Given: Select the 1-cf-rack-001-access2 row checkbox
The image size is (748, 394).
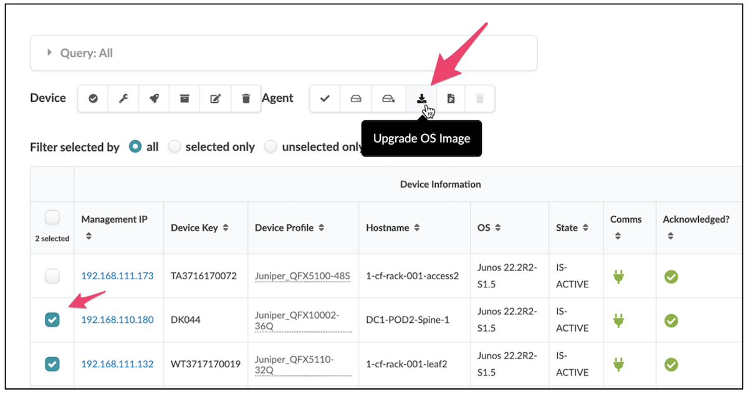Looking at the screenshot, I should click(x=52, y=276).
